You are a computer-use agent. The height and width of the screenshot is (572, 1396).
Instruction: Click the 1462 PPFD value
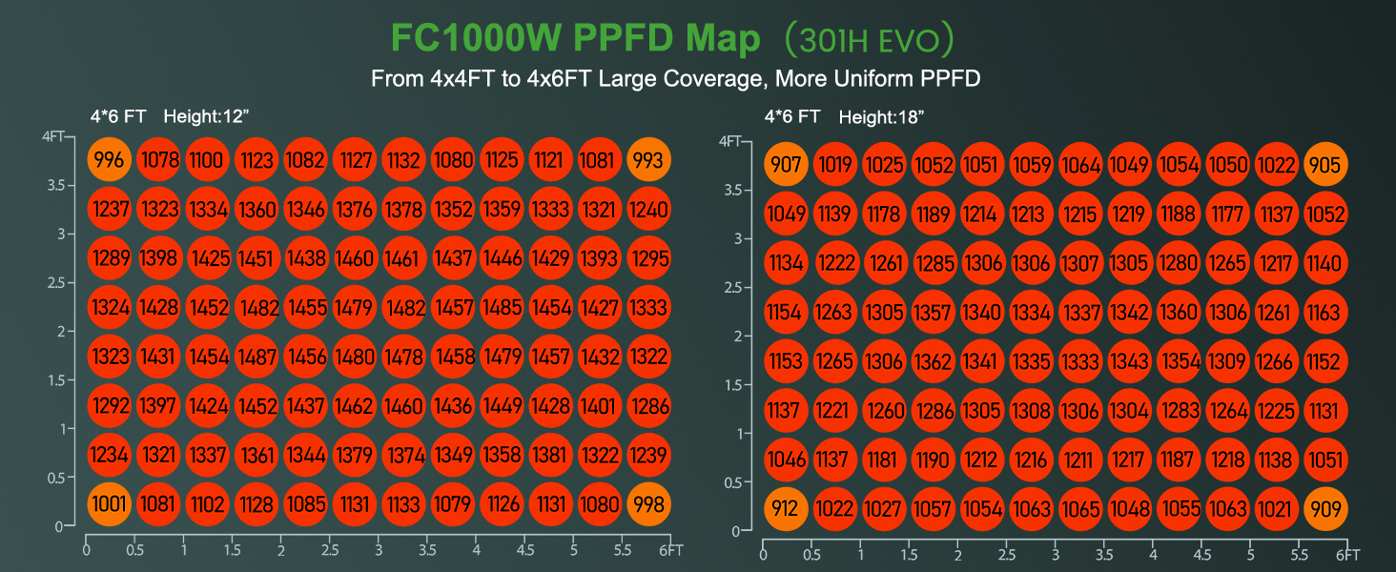[x=355, y=407]
